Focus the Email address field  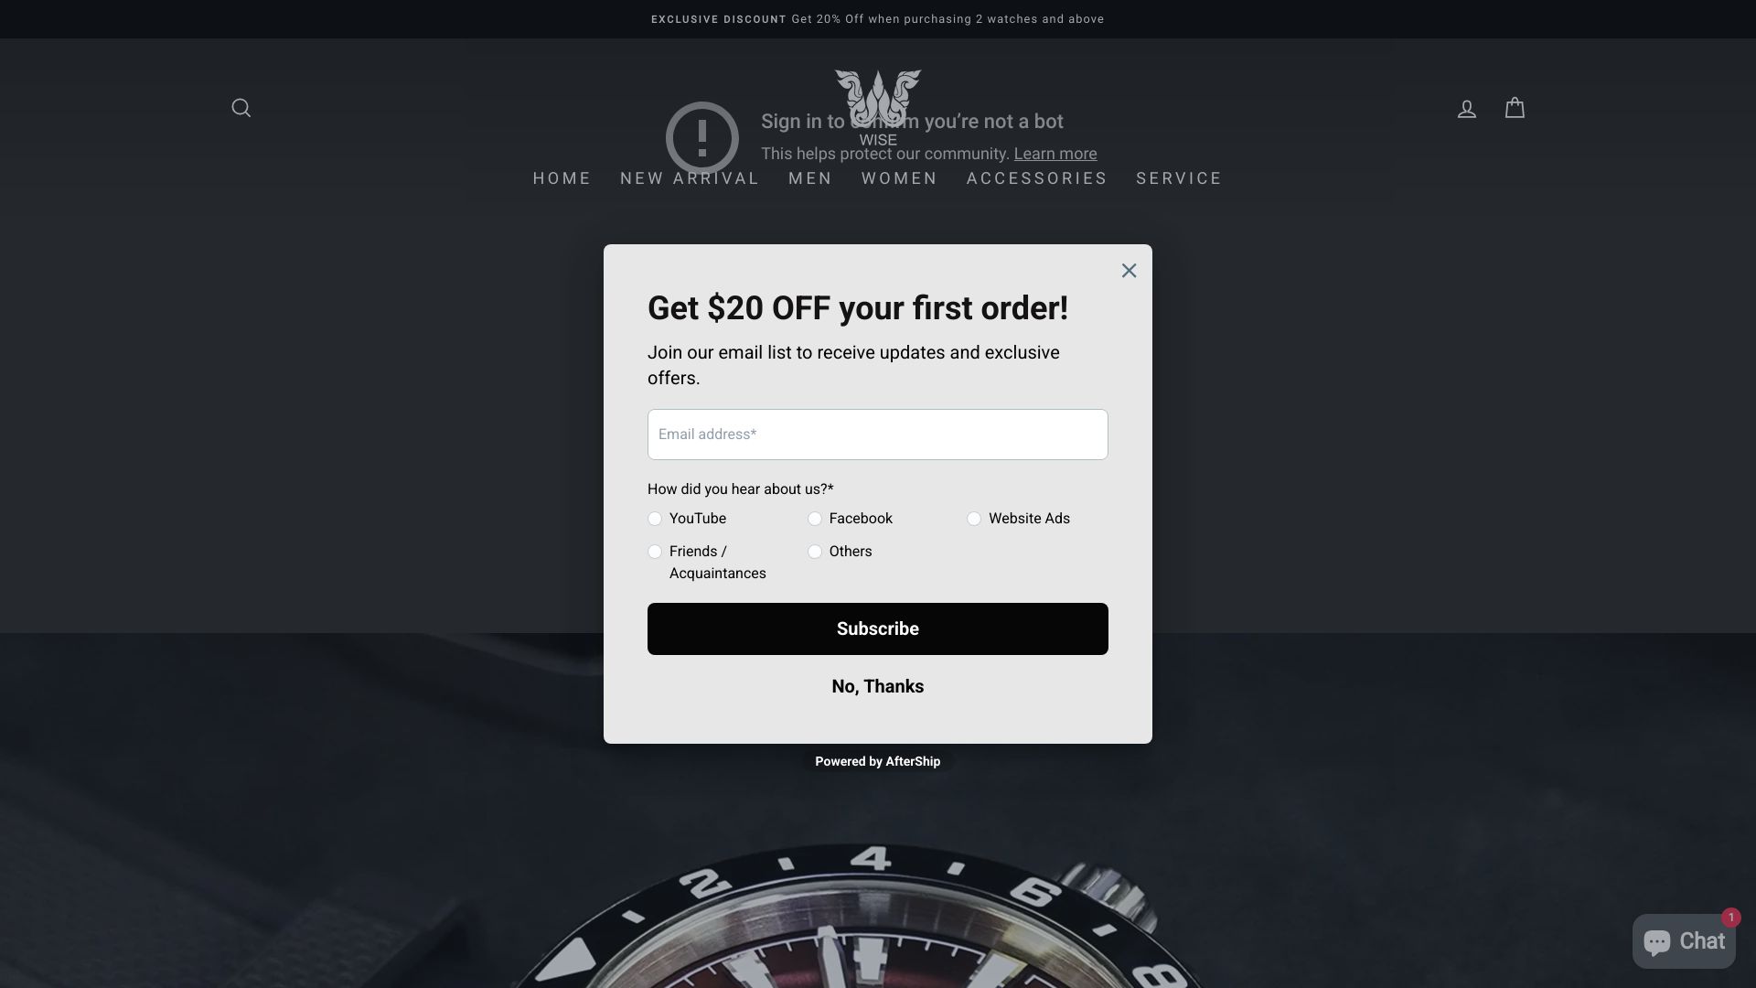pos(878,435)
